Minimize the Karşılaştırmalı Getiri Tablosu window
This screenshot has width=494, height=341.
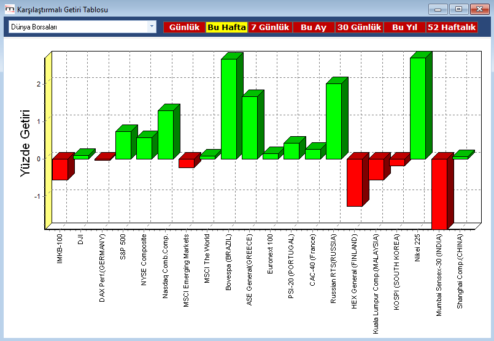438,9
